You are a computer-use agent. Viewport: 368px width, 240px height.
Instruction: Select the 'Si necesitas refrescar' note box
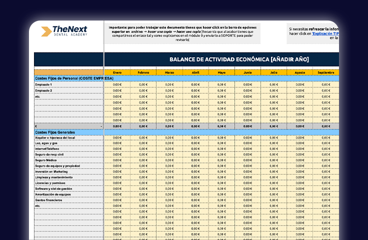pos(313,33)
